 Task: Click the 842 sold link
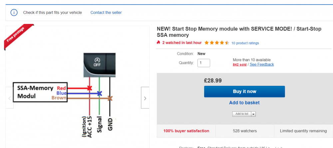click(239, 65)
